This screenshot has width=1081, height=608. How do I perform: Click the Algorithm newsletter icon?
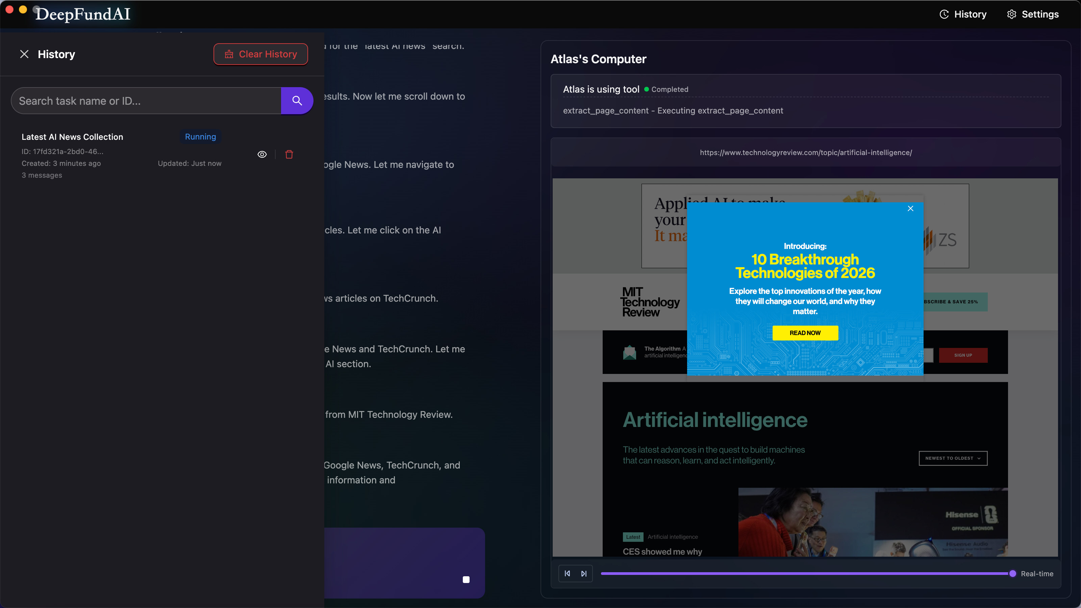coord(629,352)
